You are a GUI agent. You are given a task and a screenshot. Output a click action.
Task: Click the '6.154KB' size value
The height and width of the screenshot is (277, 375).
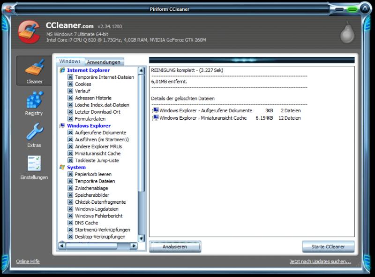264,118
